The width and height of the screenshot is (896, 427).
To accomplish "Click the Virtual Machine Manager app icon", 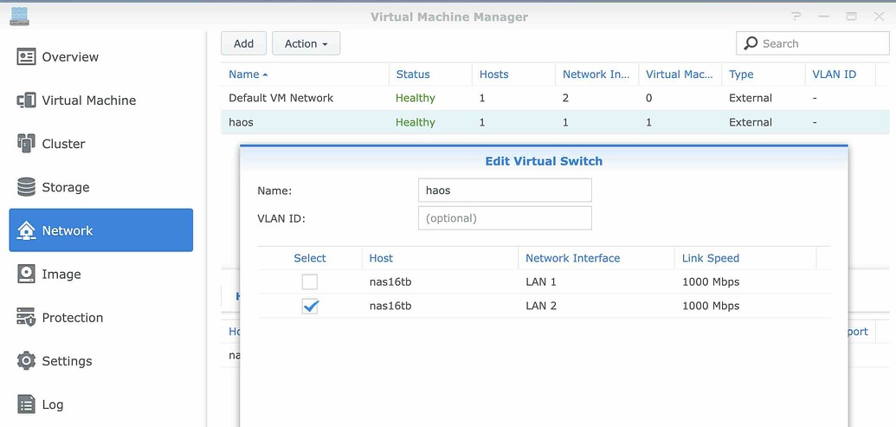I will point(19,16).
